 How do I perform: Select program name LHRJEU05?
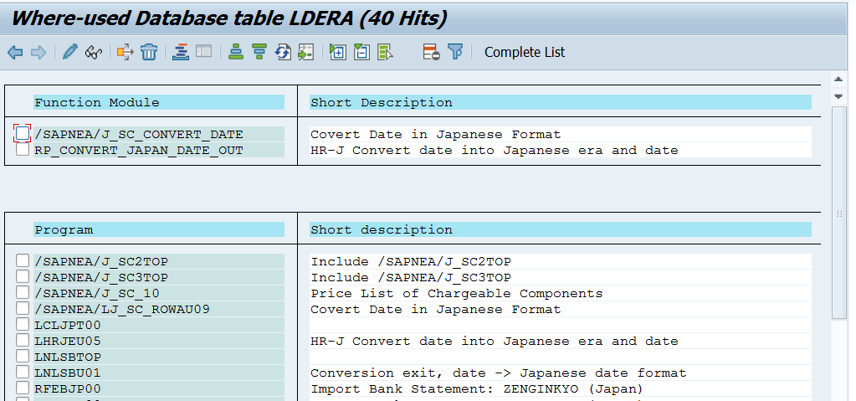tap(69, 341)
